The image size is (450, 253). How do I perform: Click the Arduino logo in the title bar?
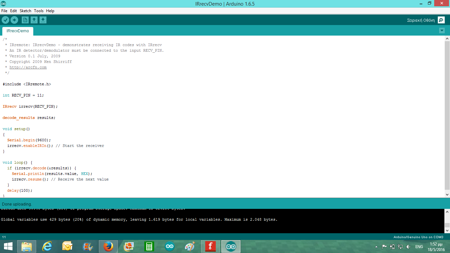3,3
